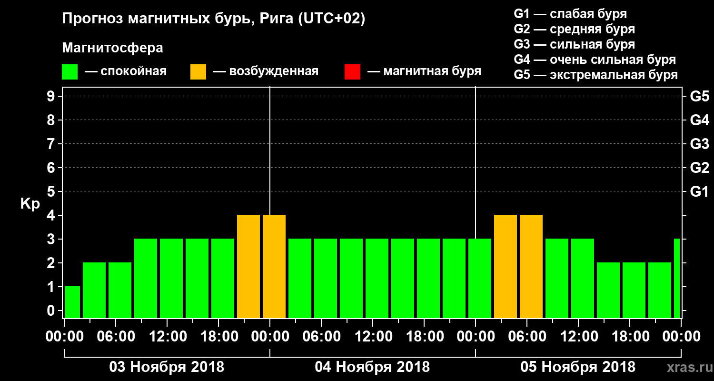Click the right-axis 'G4' storm level label
The width and height of the screenshot is (714, 381).
[699, 120]
